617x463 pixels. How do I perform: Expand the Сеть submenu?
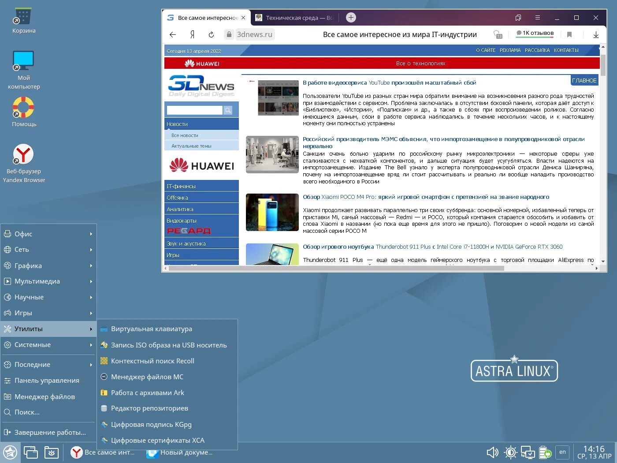pos(48,250)
